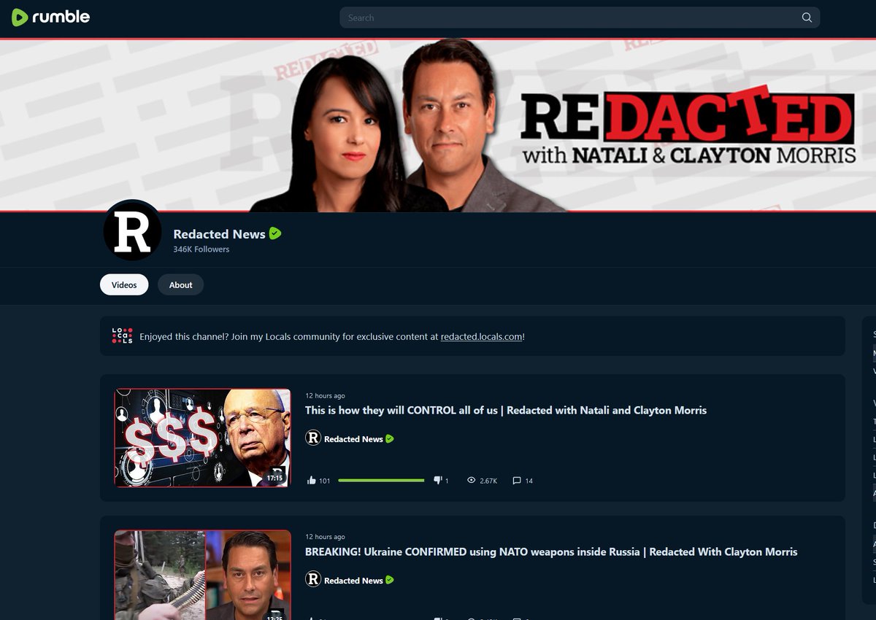The width and height of the screenshot is (876, 620).
Task: Like the CONTROL video with thumbs-up icon
Action: tap(312, 481)
